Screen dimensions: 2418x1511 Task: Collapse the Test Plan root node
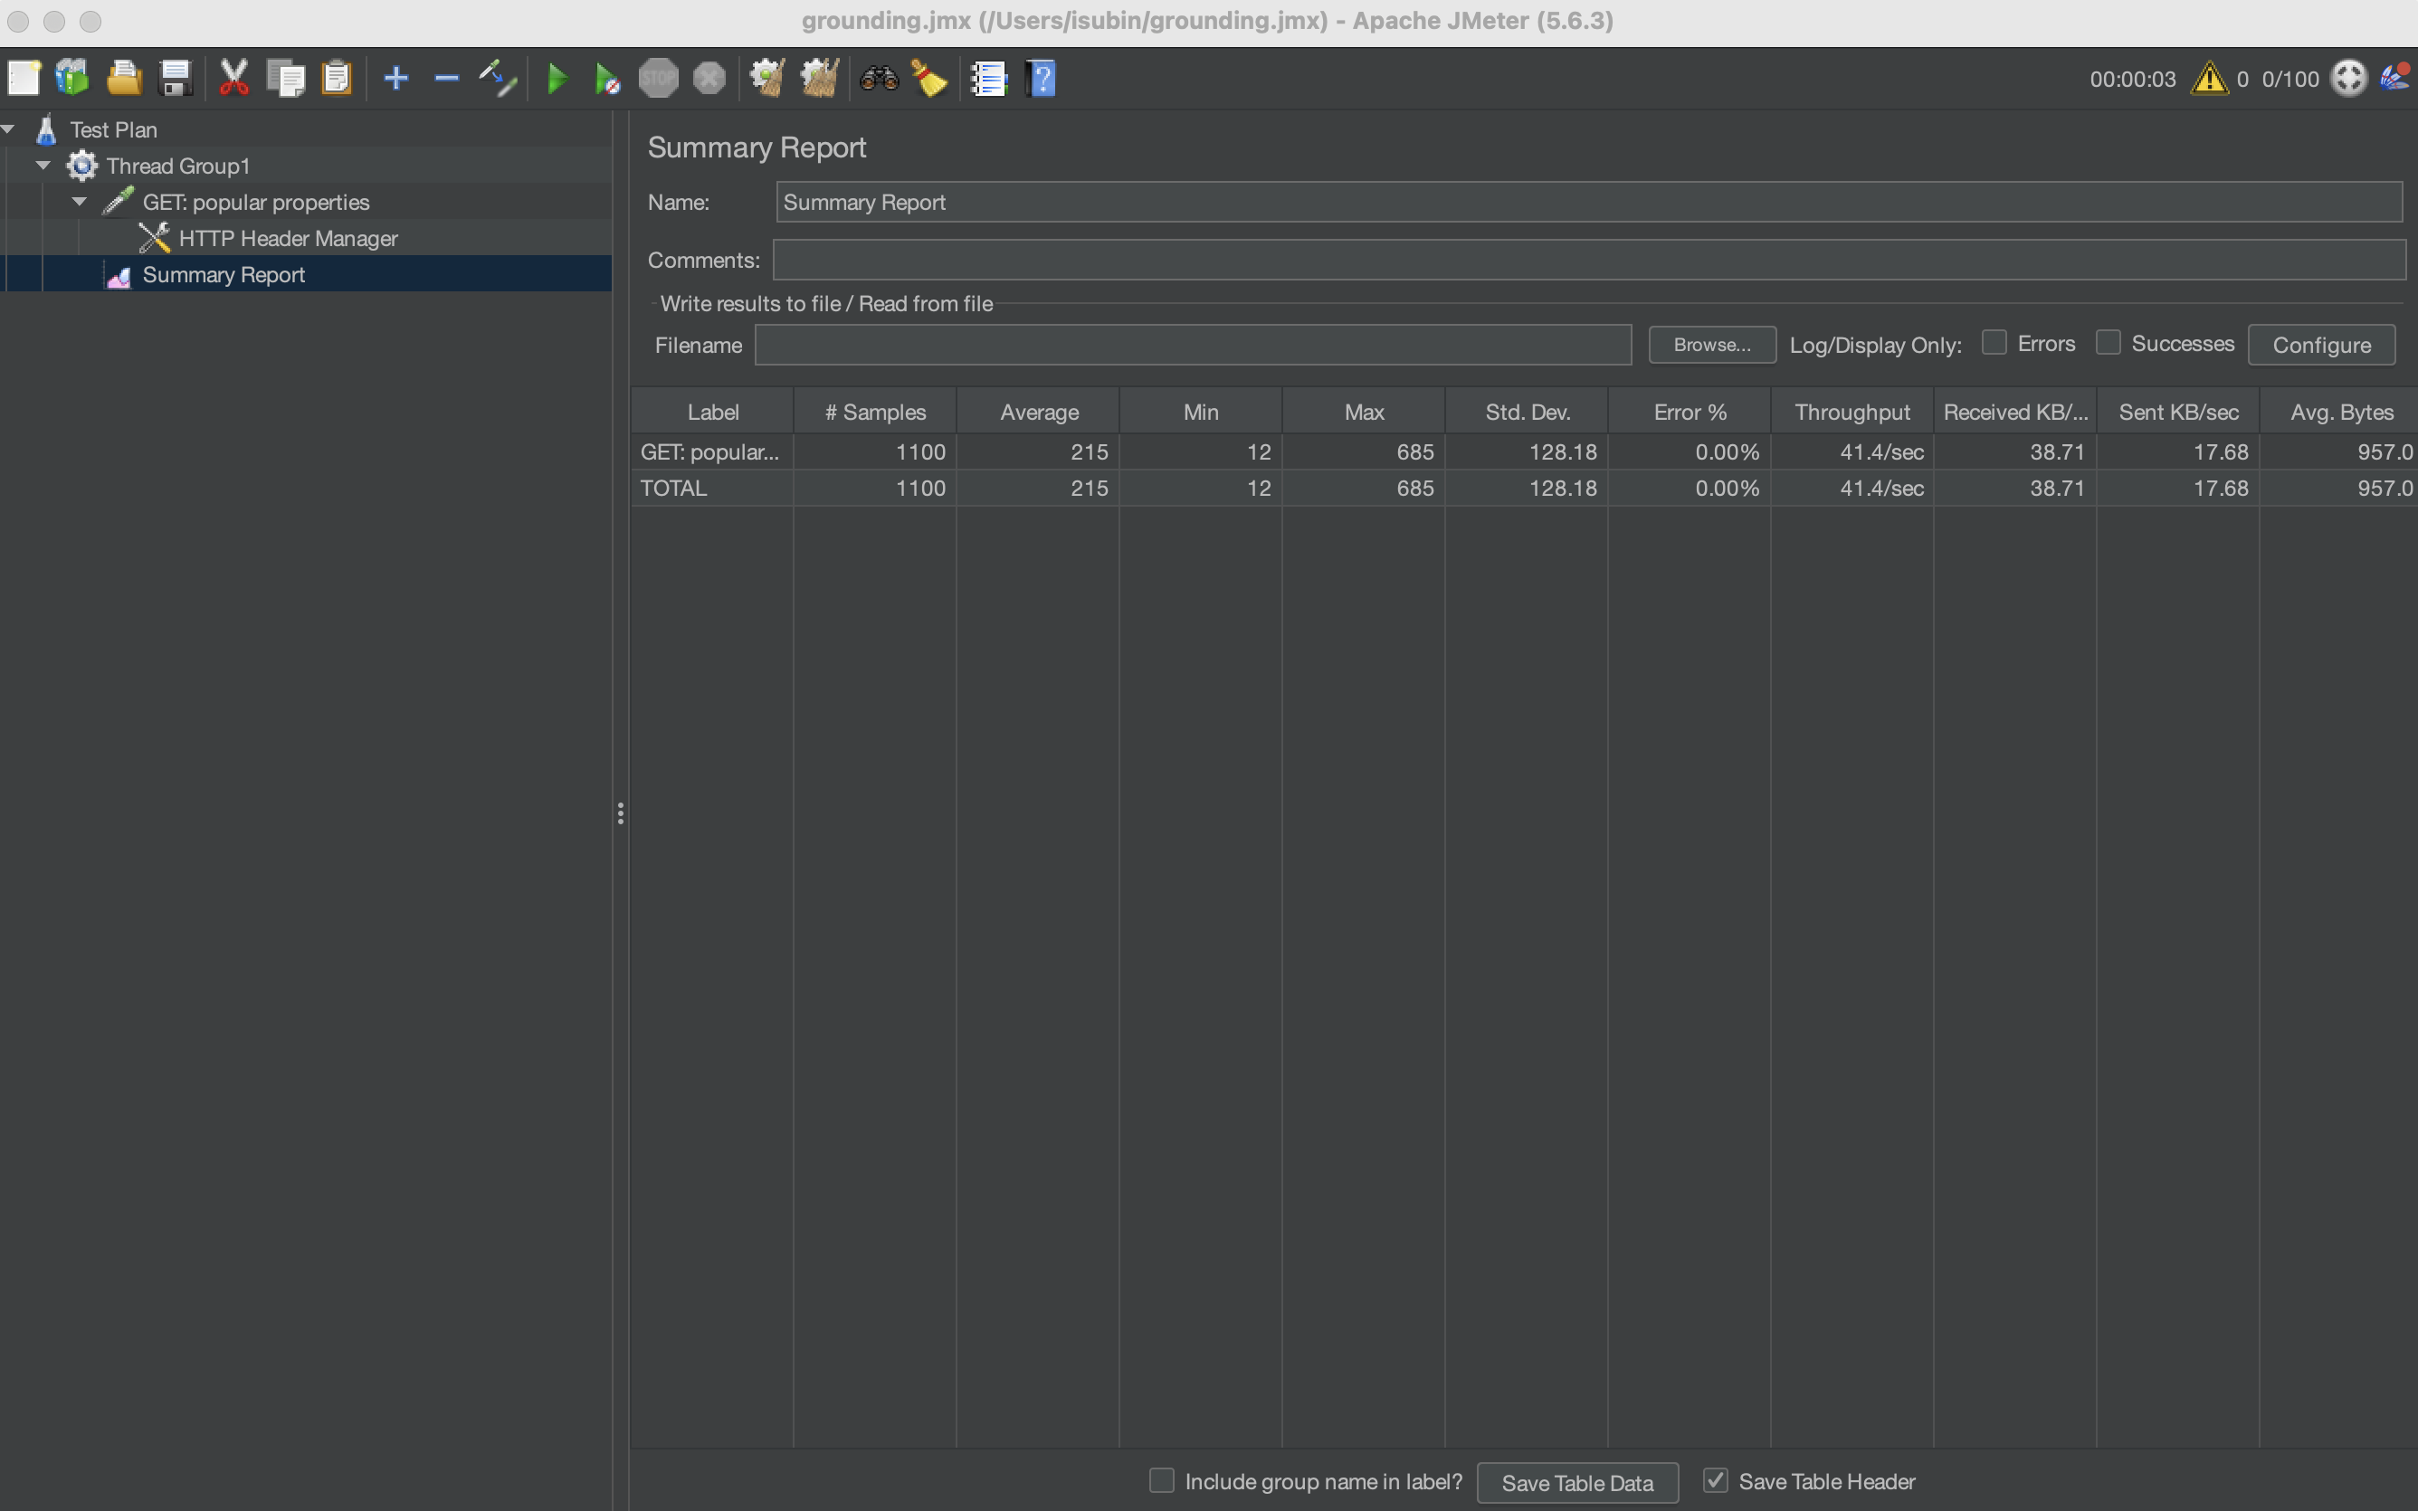click(8, 130)
